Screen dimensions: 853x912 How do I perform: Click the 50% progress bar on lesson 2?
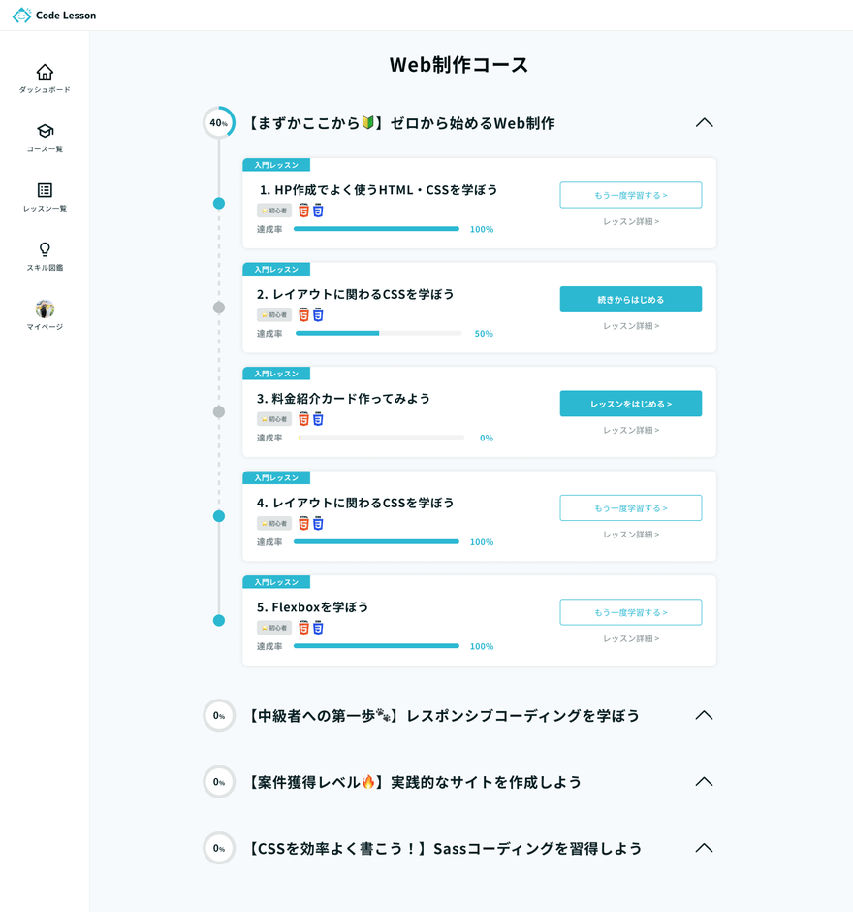(380, 333)
